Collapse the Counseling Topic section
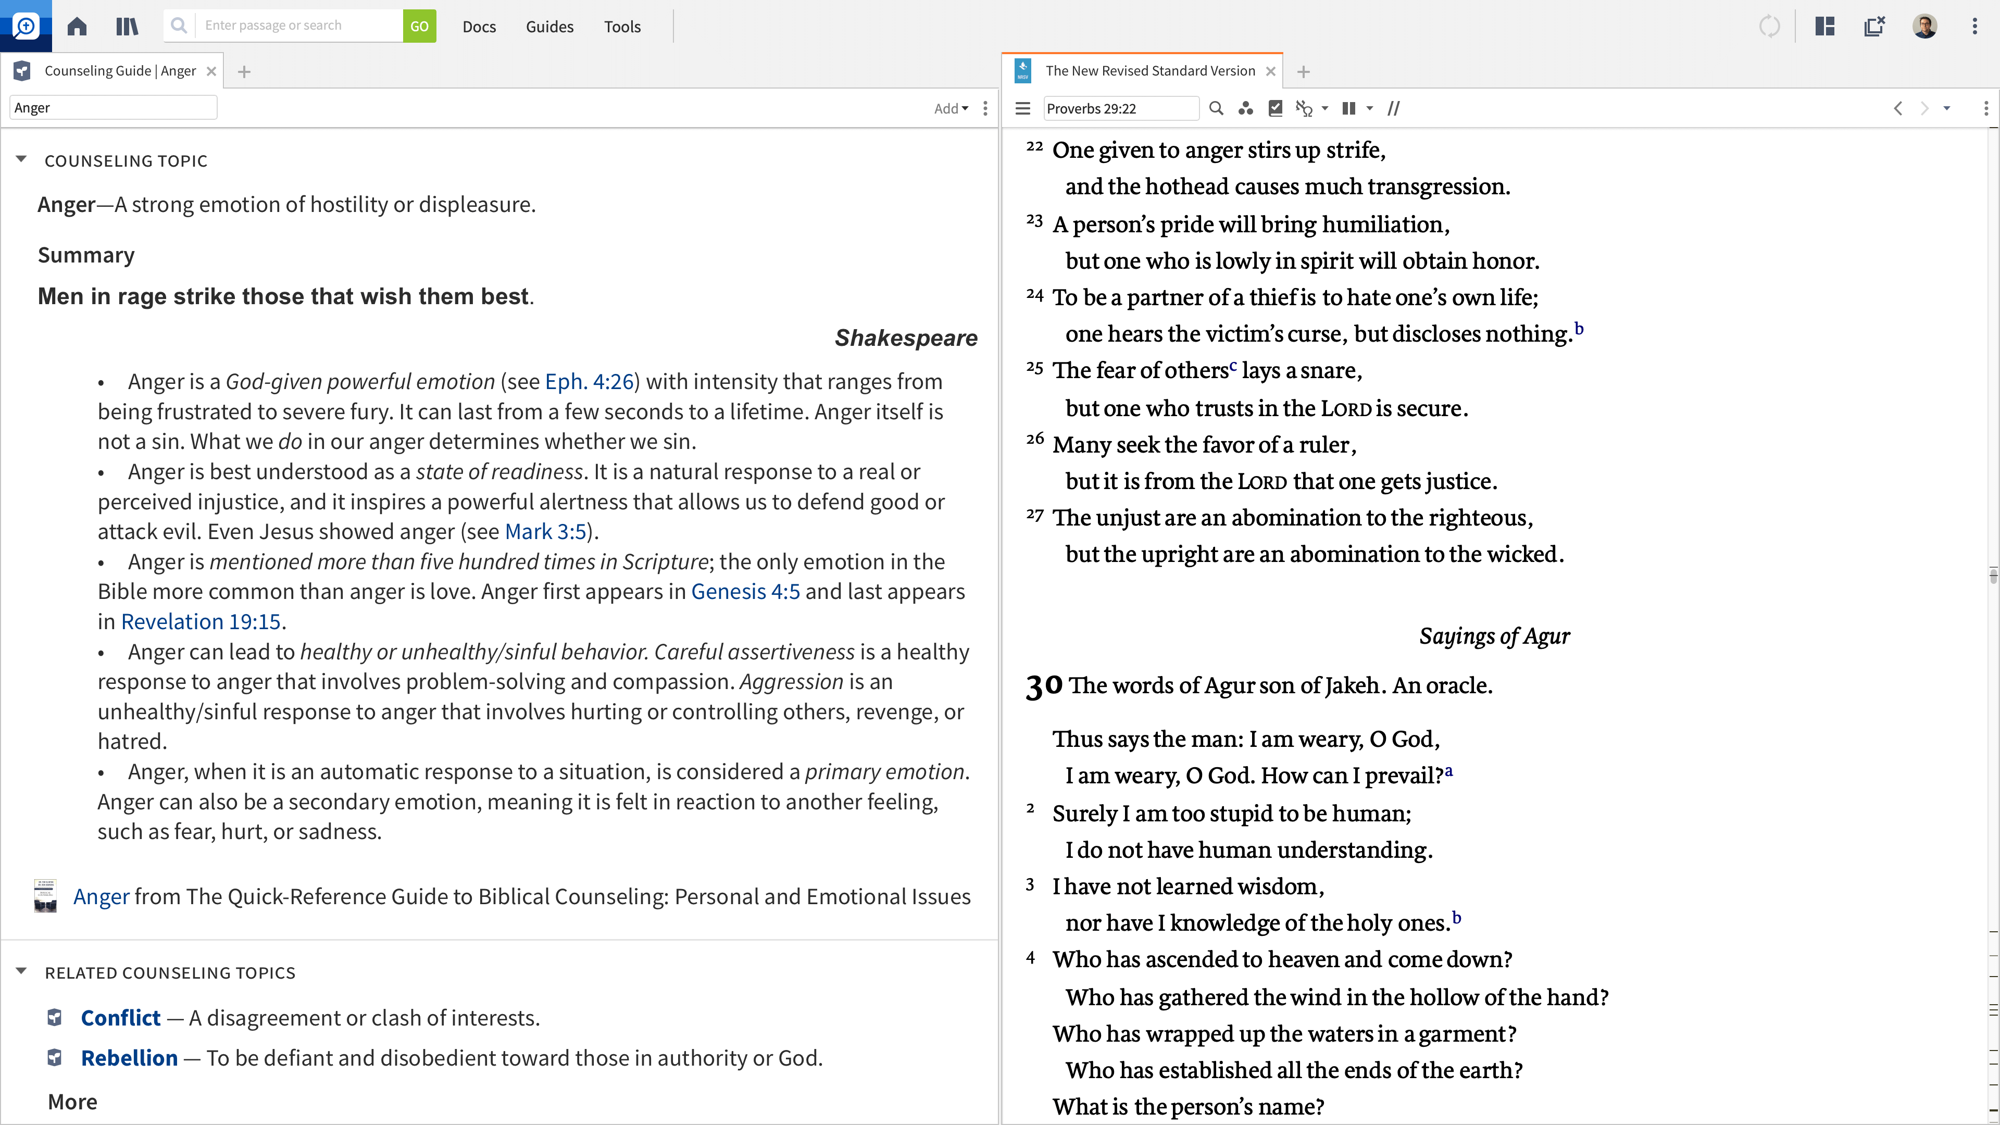The height and width of the screenshot is (1125, 2000). point(21,160)
